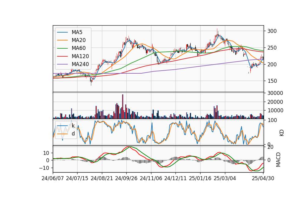Click the 24/08/21 date axis label

coord(102,179)
